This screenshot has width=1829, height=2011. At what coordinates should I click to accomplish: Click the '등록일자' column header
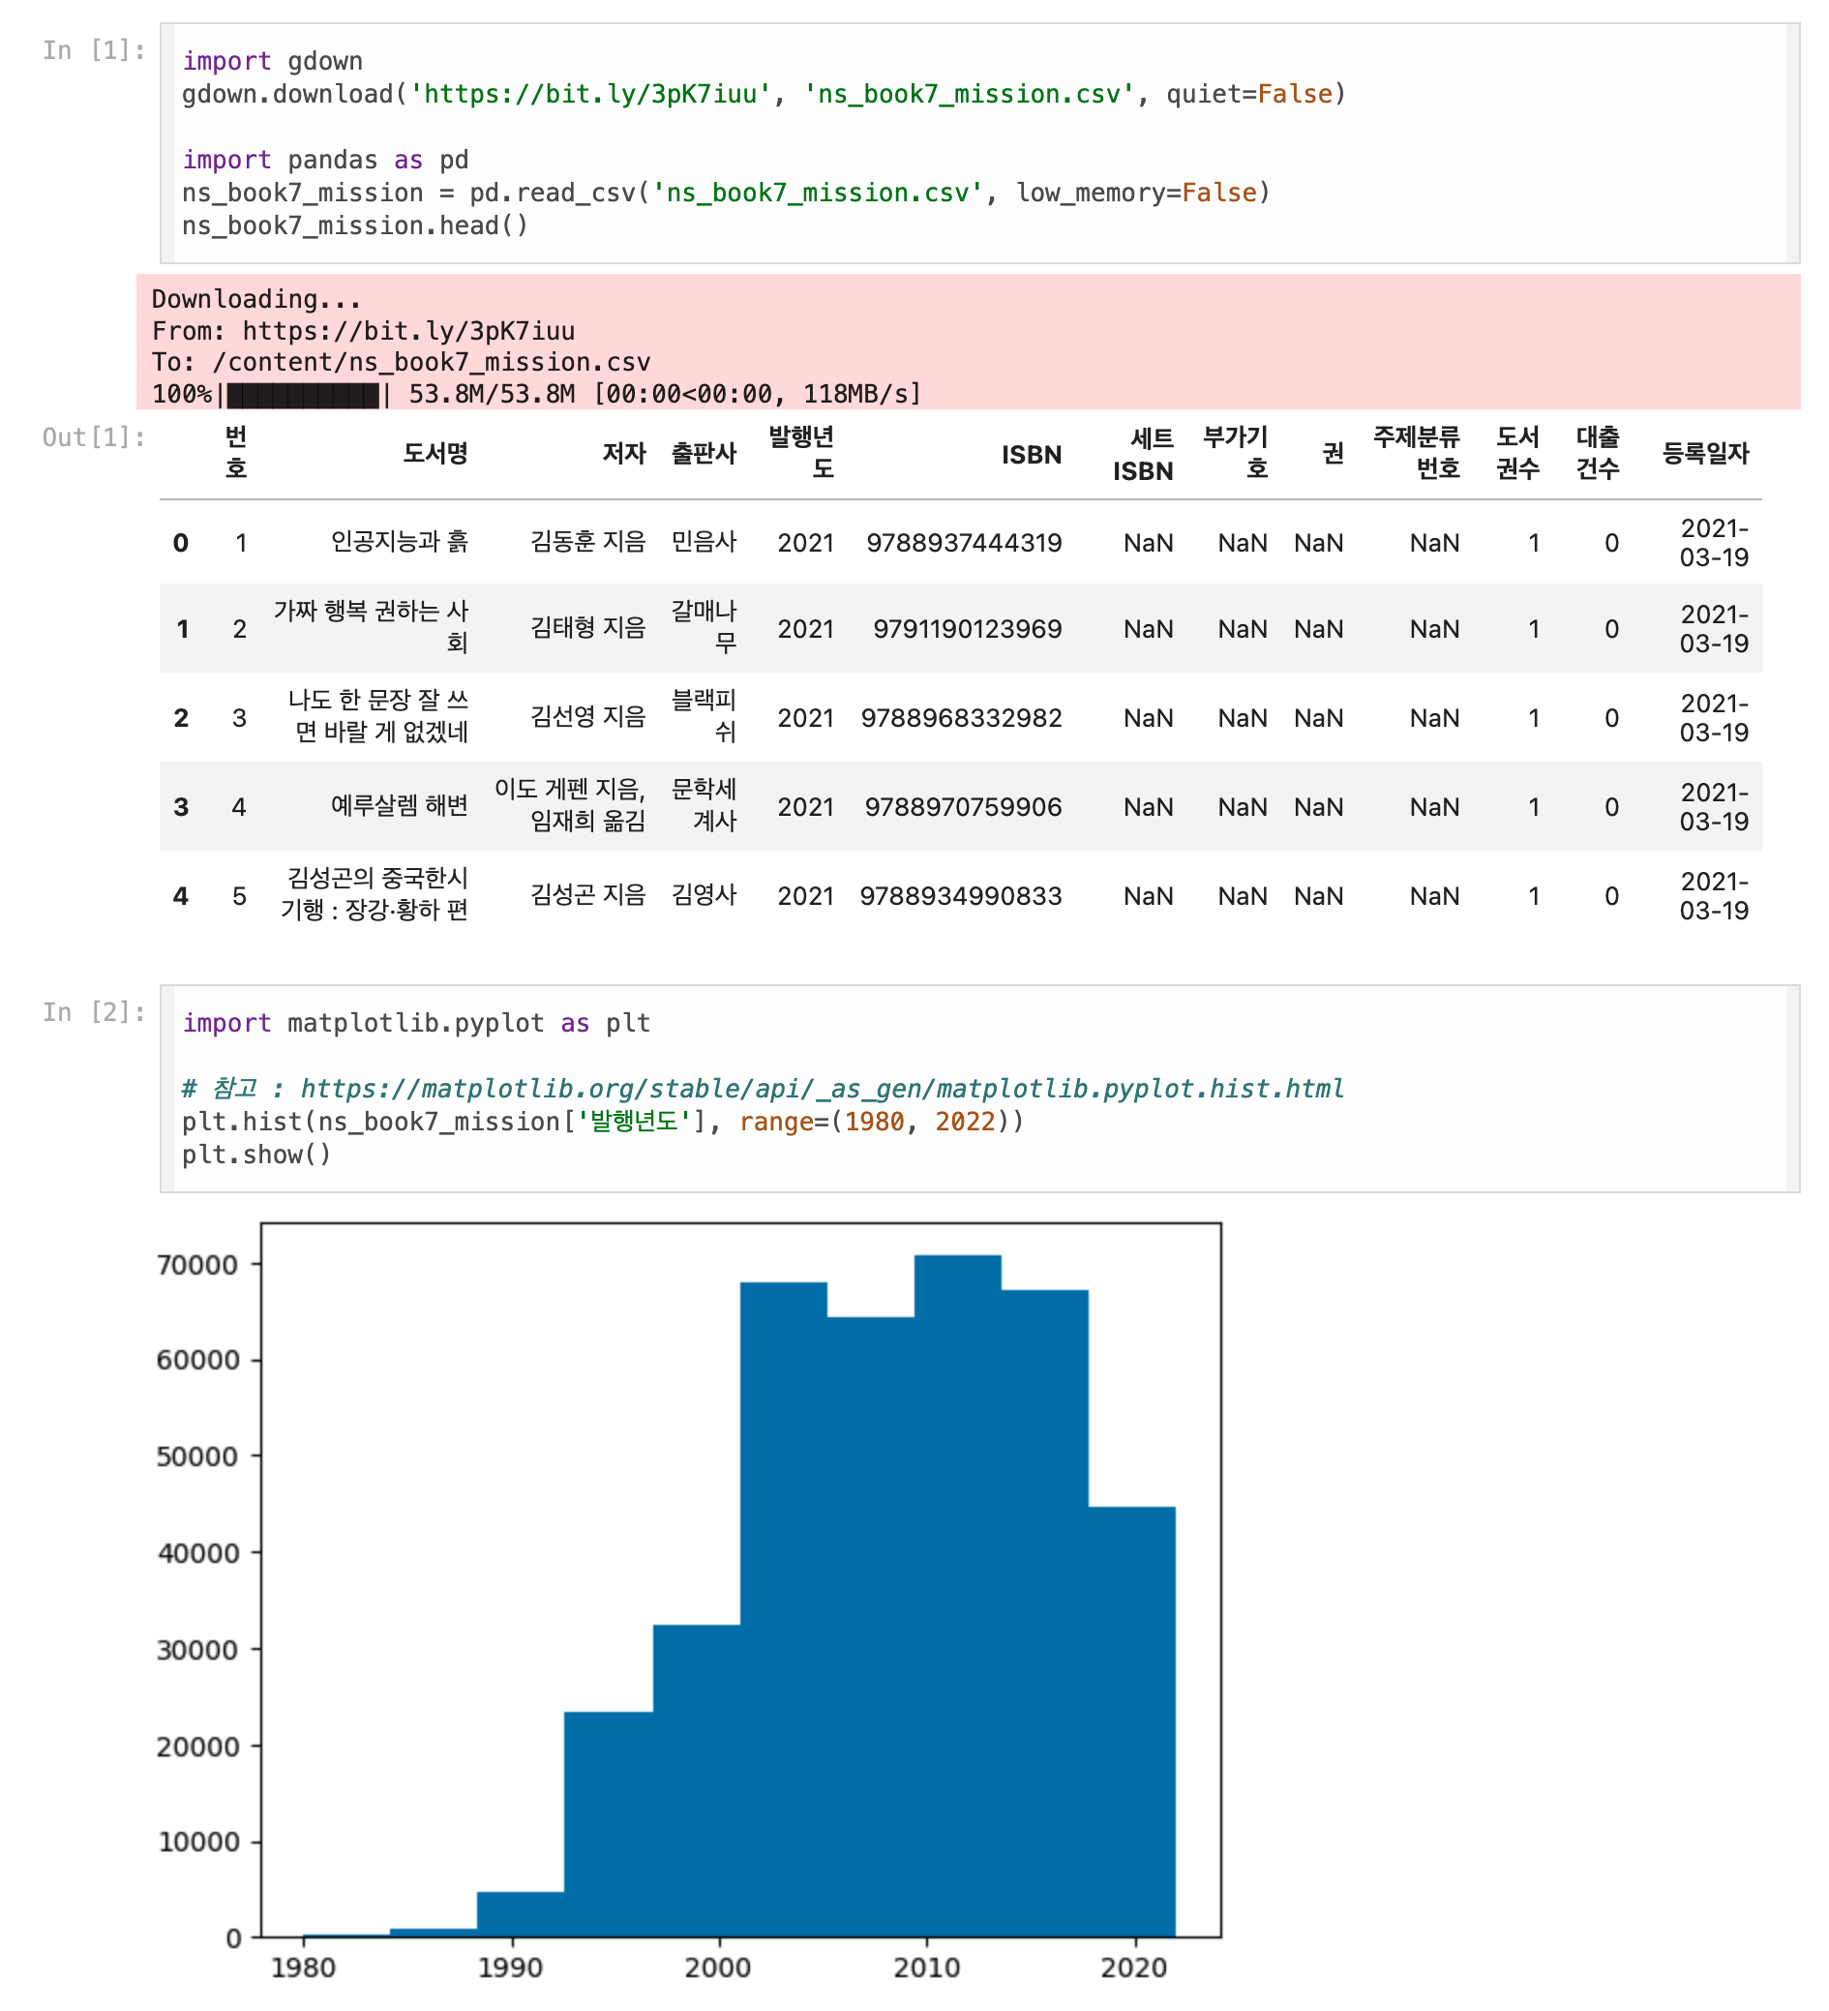(x=1705, y=453)
